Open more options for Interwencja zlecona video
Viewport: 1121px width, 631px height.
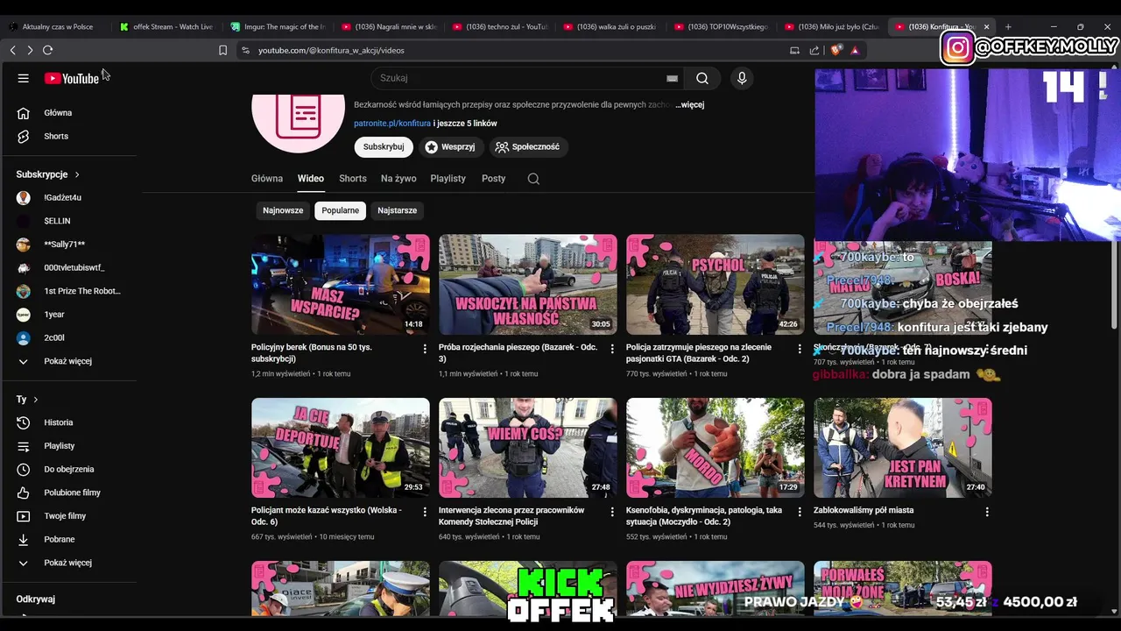click(612, 512)
